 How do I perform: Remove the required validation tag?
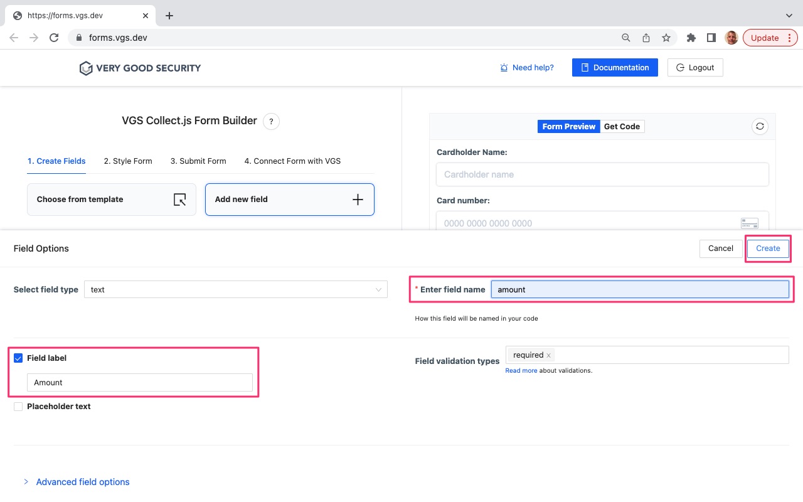pos(548,355)
